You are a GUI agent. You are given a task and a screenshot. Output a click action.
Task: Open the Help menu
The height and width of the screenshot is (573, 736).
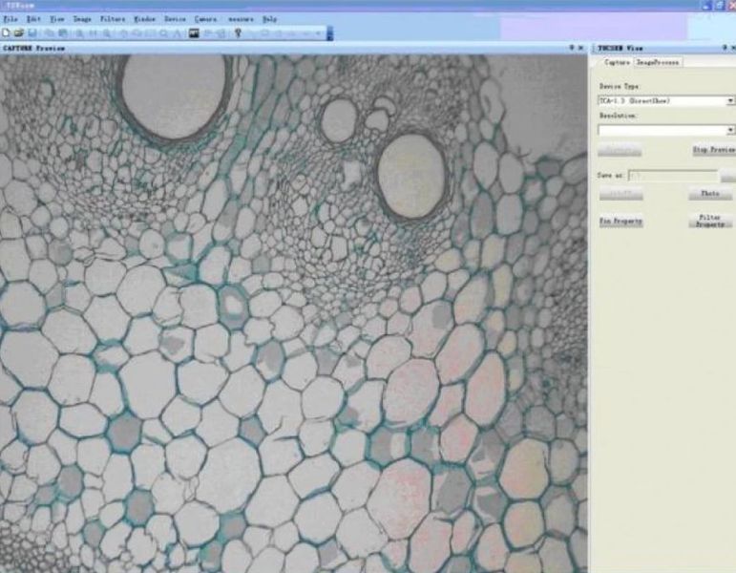[x=269, y=19]
